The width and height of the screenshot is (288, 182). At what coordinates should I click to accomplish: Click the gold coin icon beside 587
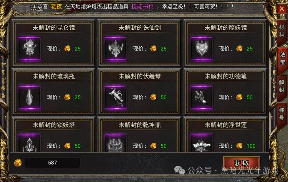(18, 163)
